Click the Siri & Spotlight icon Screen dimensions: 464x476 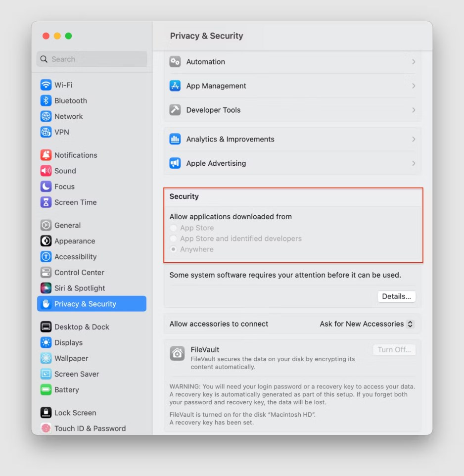pyautogui.click(x=46, y=288)
